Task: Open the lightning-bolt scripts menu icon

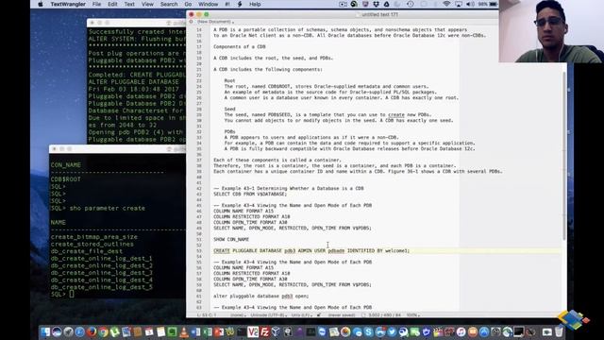Action: (240, 4)
